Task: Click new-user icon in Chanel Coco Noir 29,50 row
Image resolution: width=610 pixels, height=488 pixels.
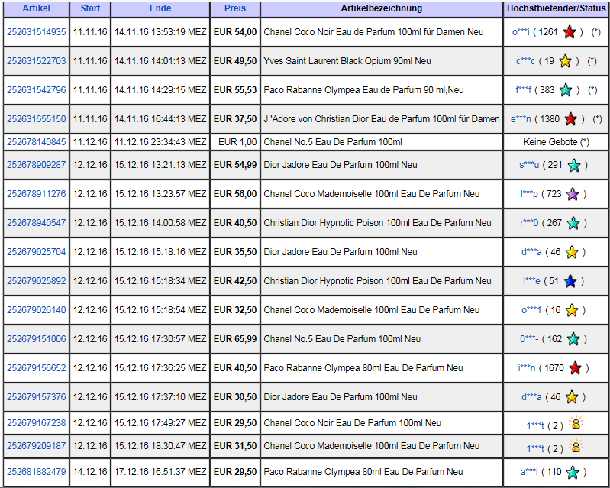Action: point(576,423)
